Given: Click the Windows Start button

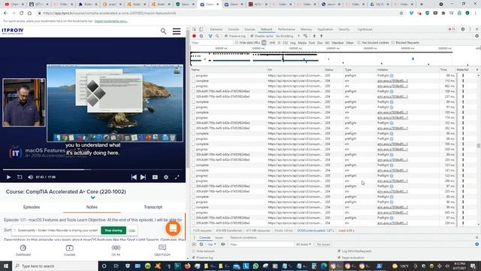Looking at the screenshot, I should click(x=6, y=266).
